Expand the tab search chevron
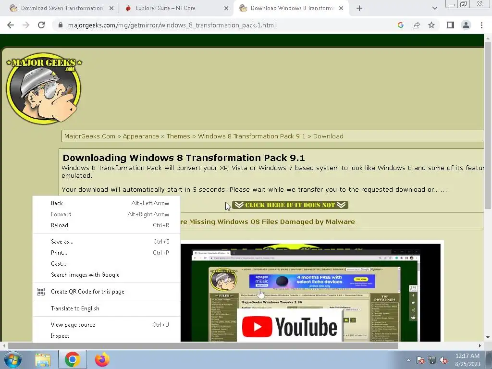The image size is (492, 369). [x=434, y=9]
